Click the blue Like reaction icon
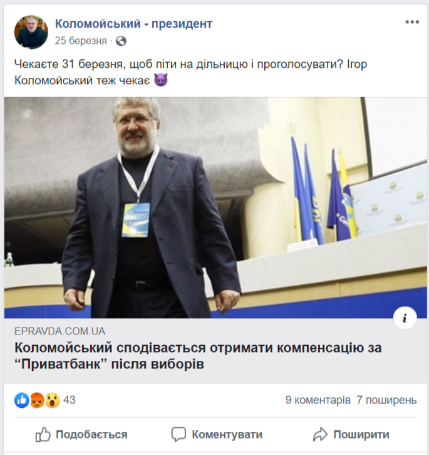429x455 pixels. tap(22, 400)
